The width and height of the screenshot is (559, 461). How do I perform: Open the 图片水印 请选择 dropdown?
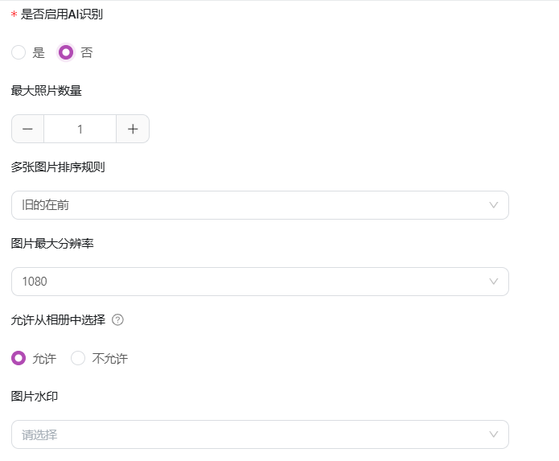(x=260, y=434)
